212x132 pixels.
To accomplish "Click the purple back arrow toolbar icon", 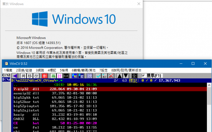I will pyautogui.click(x=15, y=76).
